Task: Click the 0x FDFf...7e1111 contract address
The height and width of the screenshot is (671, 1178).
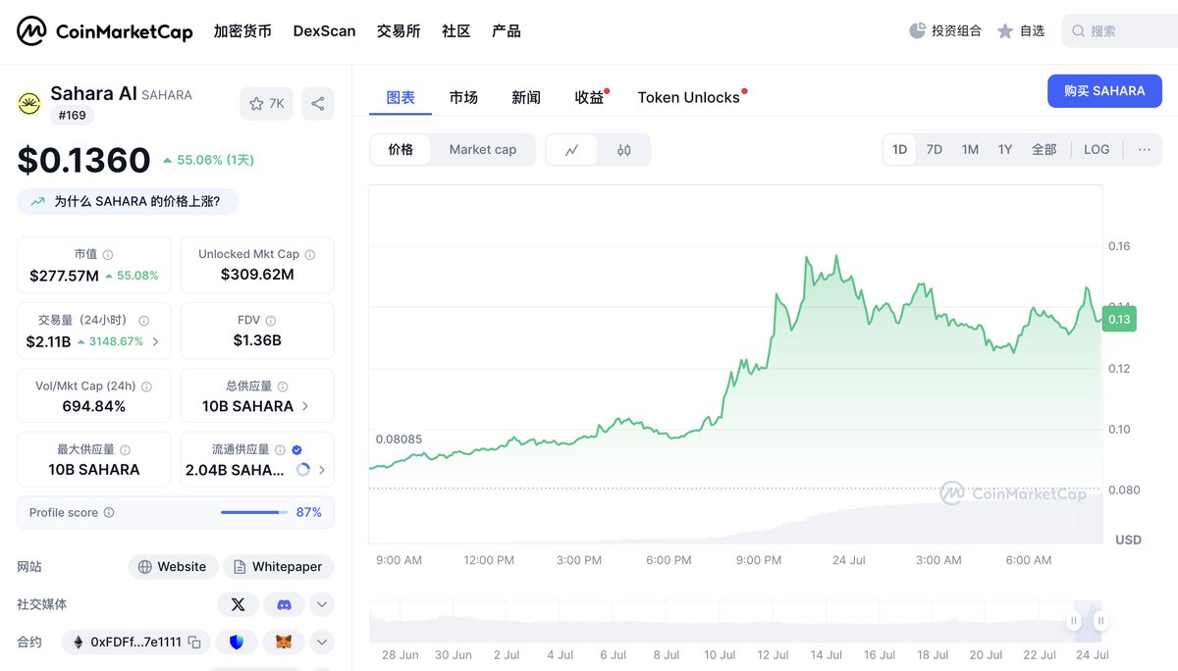Action: pos(135,643)
